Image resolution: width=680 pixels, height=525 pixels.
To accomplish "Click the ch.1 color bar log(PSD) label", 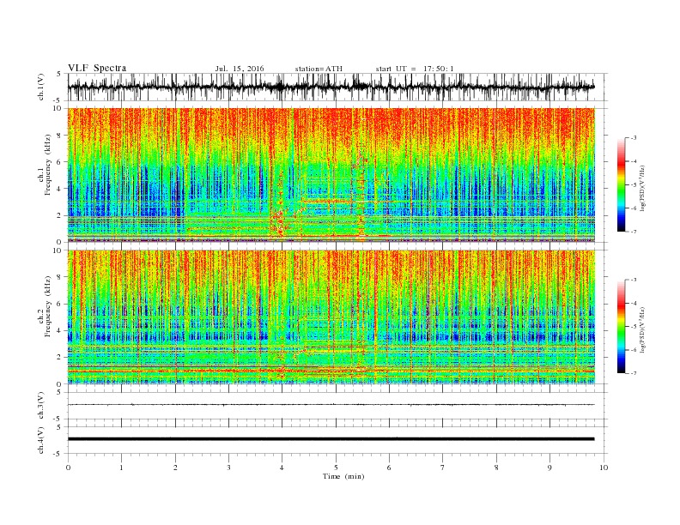I will pos(643,188).
